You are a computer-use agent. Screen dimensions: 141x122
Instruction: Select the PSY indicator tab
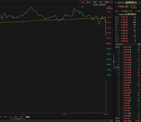5,117
